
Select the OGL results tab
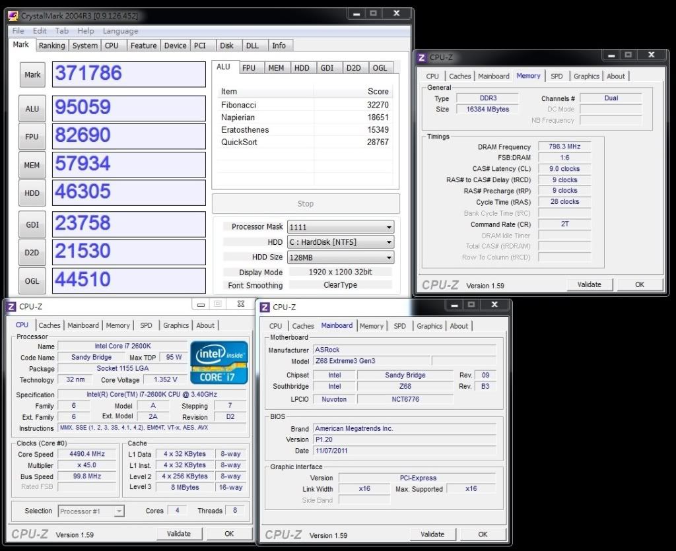[380, 68]
